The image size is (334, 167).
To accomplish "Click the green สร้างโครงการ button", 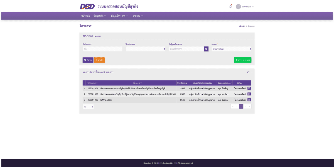I will [x=243, y=60].
